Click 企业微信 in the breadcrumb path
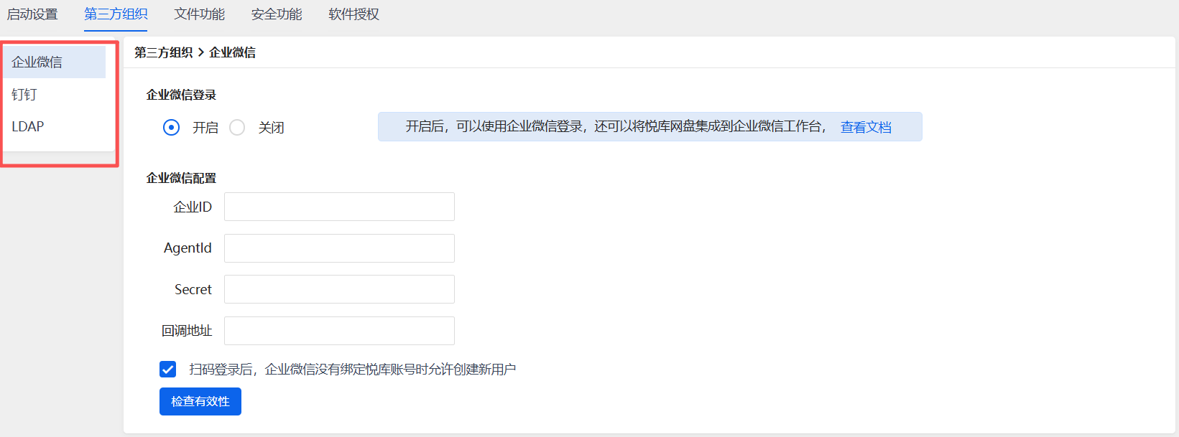The width and height of the screenshot is (1179, 437). pos(232,52)
